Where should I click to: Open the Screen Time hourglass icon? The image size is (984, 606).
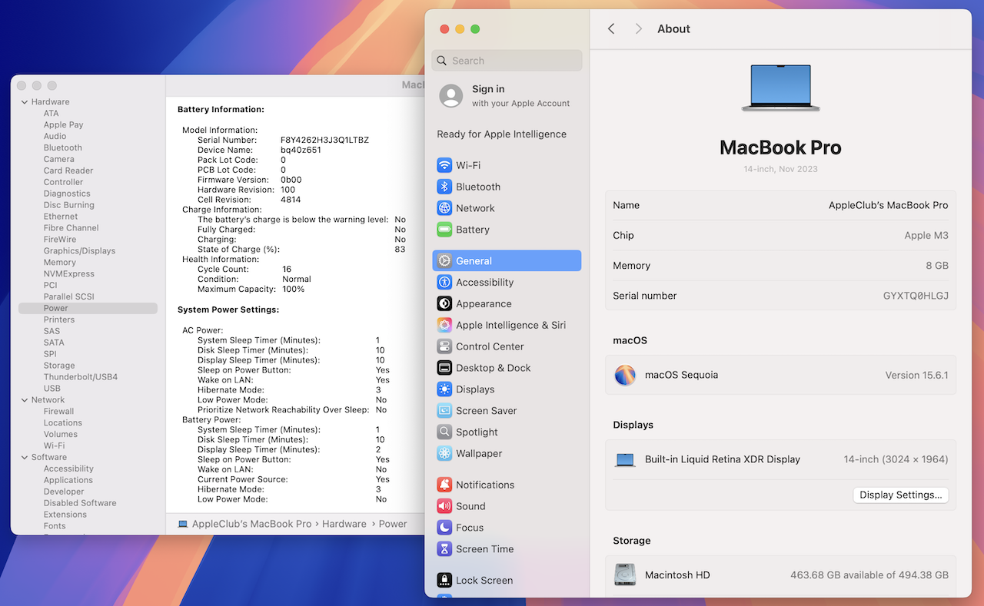[x=444, y=549]
